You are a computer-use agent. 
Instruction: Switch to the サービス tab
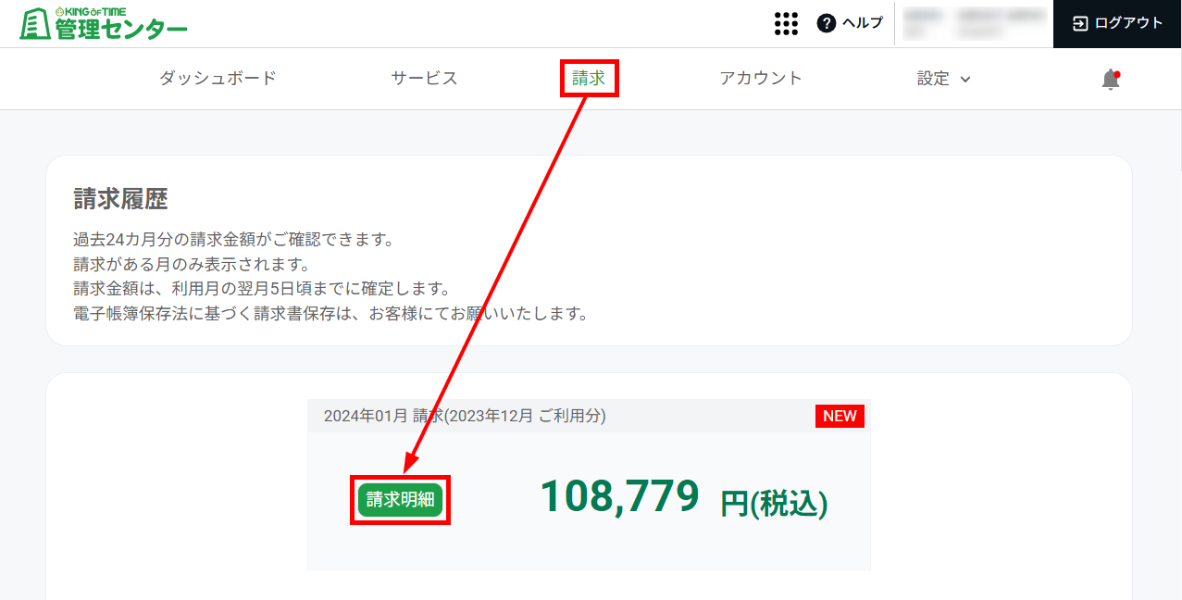coord(424,79)
